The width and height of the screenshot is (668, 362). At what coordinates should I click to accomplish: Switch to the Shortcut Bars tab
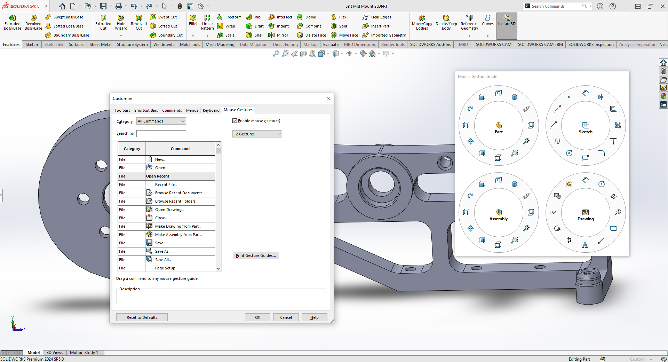tap(146, 110)
